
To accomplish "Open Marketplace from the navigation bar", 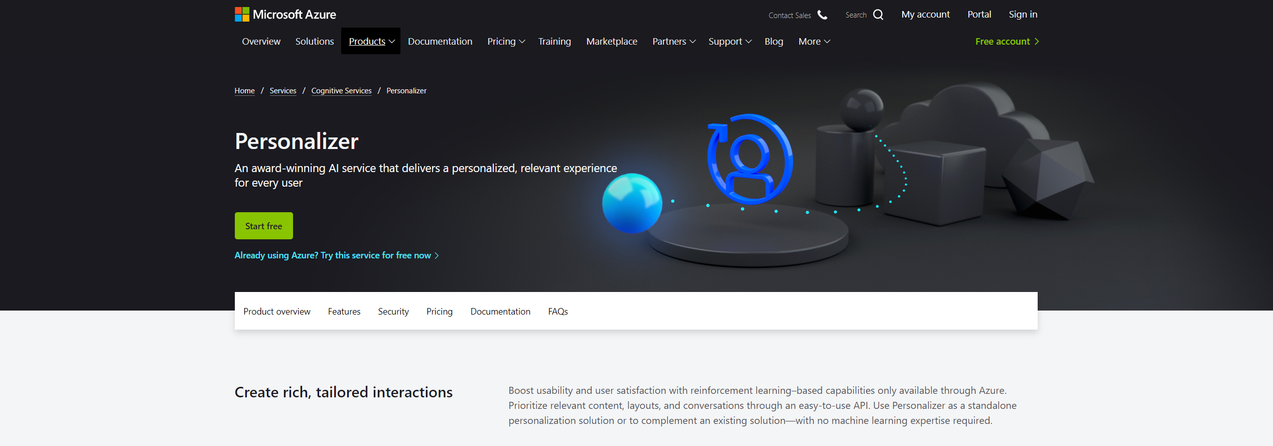I will point(612,42).
